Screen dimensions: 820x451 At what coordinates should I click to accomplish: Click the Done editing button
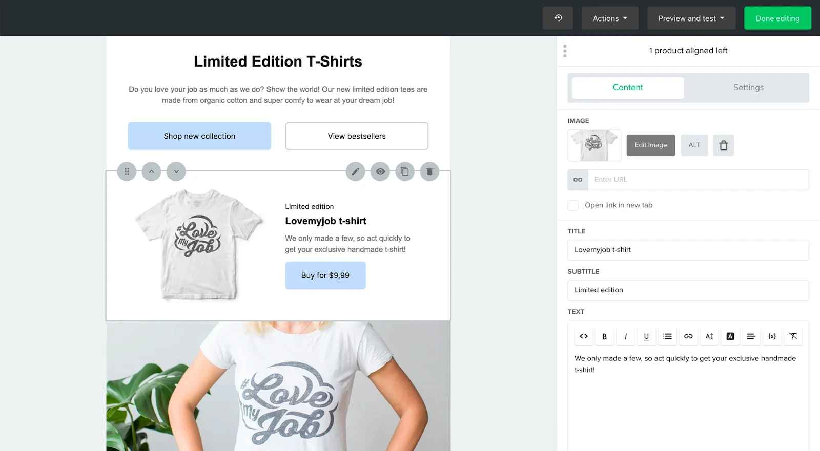click(x=777, y=18)
